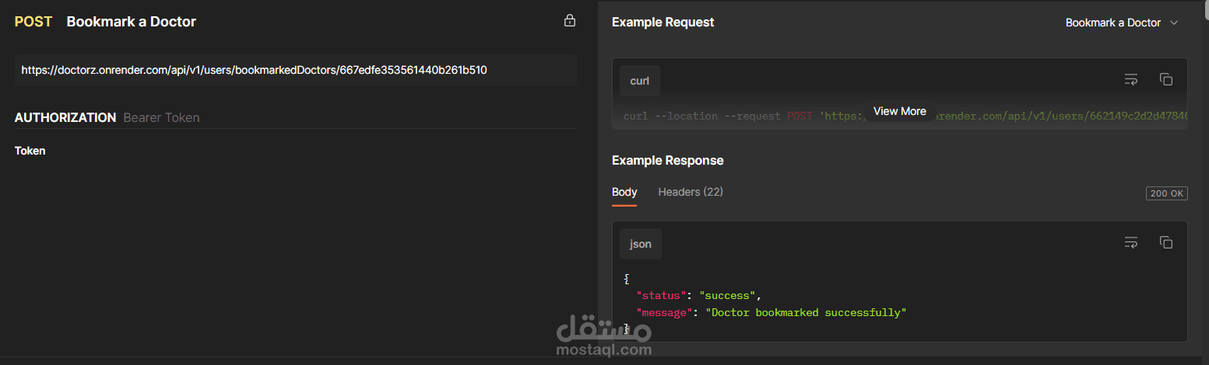Screen dimensions: 1209x365
Task: Click the bookmarkedDoctors request URL field
Action: (x=295, y=70)
